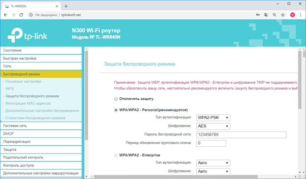Open the Переадресация menu item
The height and width of the screenshot is (179, 306).
(41, 141)
